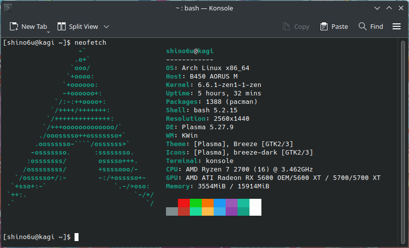This screenshot has height=248, width=409.
Task: Click the 'shino6u@kagi' green heading
Action: (x=190, y=51)
